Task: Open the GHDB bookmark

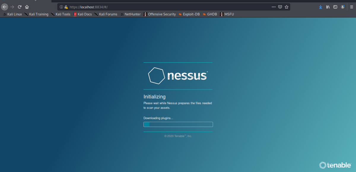Action: (x=210, y=14)
